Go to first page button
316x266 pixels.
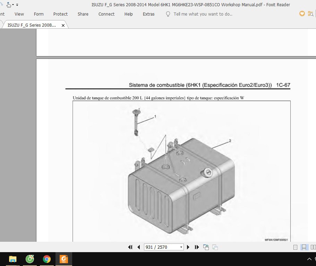[x=130, y=247]
